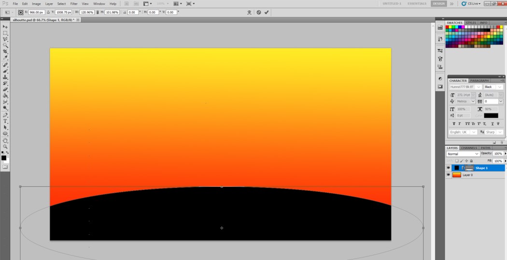The height and width of the screenshot is (260, 507).
Task: Open the layer blend mode dropdown
Action: click(x=463, y=154)
